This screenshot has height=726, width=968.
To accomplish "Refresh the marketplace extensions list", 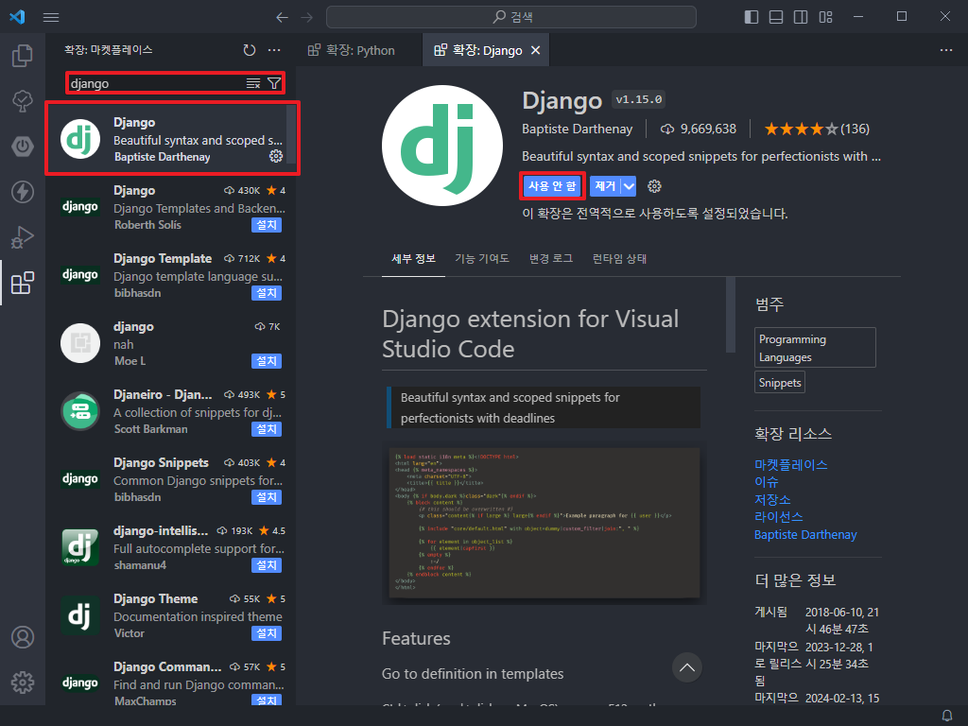I will click(250, 50).
